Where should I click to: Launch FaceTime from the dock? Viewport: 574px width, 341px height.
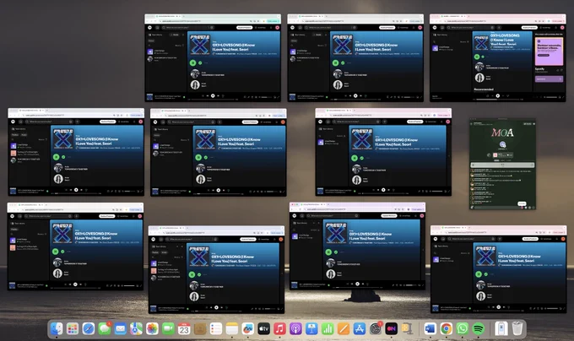point(168,328)
